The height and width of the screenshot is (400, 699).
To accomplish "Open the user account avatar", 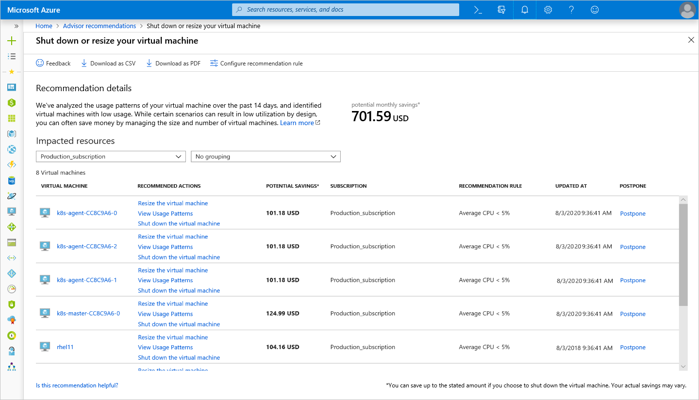I will coord(687,10).
